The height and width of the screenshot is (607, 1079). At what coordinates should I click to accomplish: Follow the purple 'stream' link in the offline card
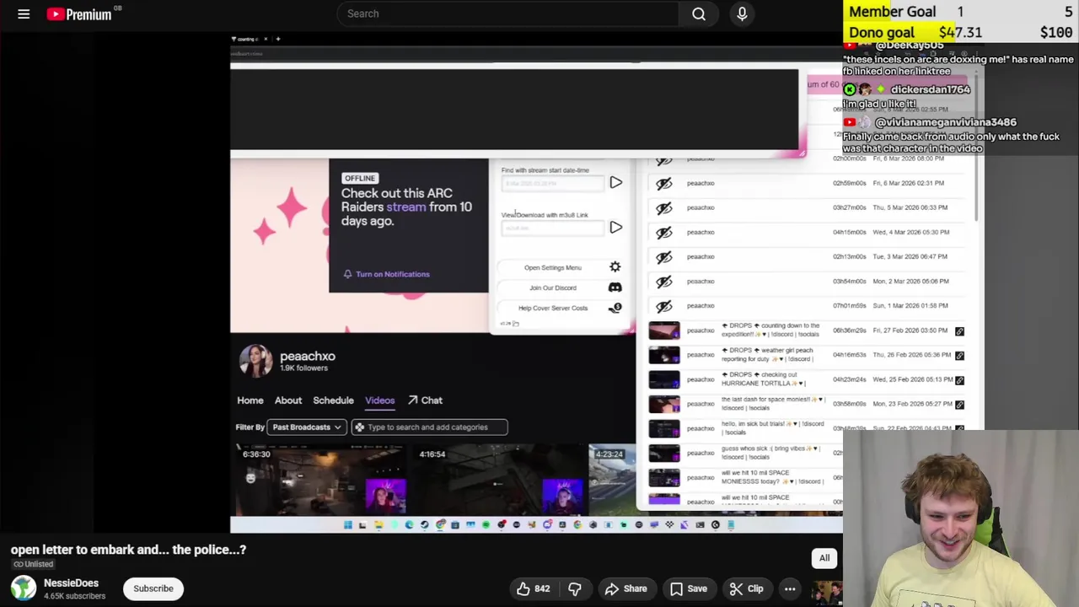[x=406, y=207]
